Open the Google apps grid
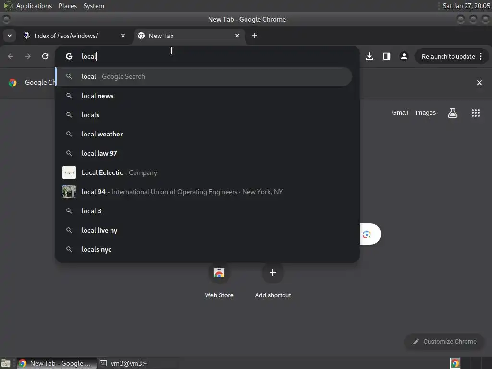Screen dimensions: 492x369 pos(475,112)
